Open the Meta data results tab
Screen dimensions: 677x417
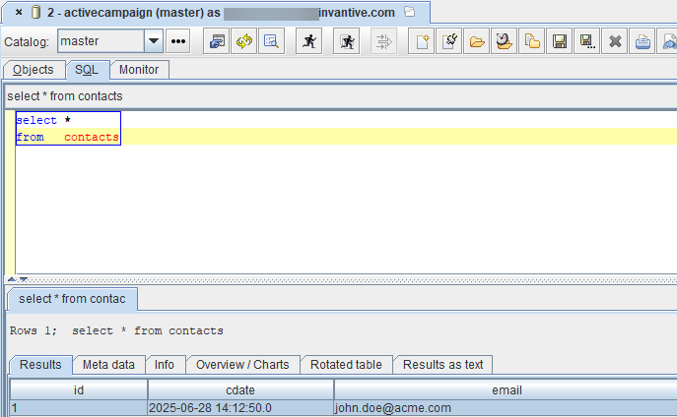point(108,365)
